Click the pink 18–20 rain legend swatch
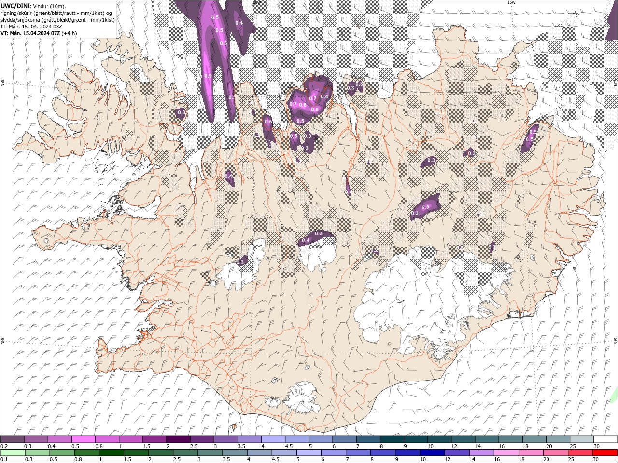Viewport: 618px width, 463px height. click(531, 453)
